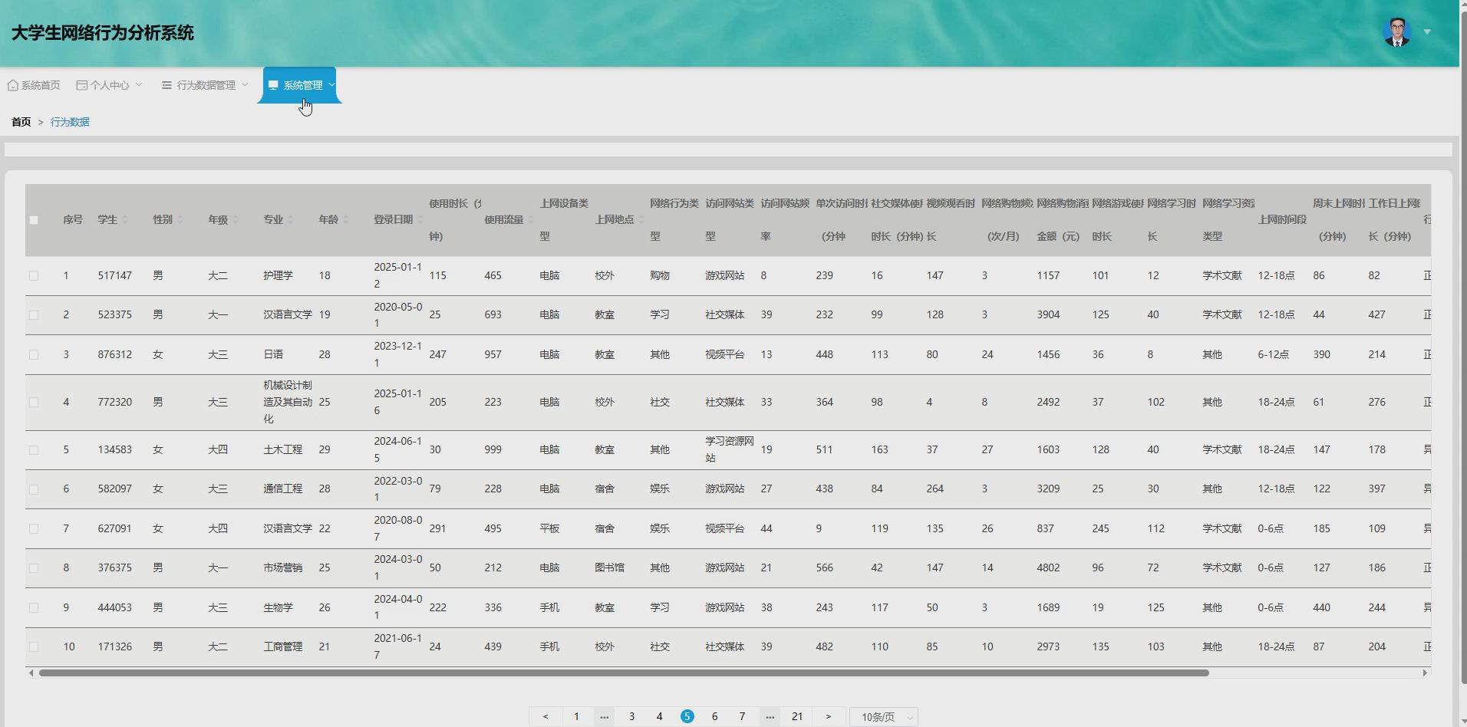The image size is (1467, 727).
Task: Click the 首页 breadcrumb link
Action: 21,122
